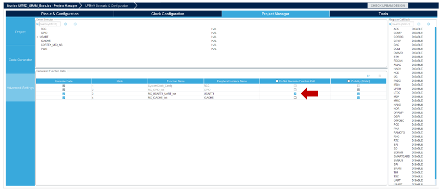Expand the USART driver tree node
The image size is (442, 191).
pyautogui.click(x=37, y=37)
